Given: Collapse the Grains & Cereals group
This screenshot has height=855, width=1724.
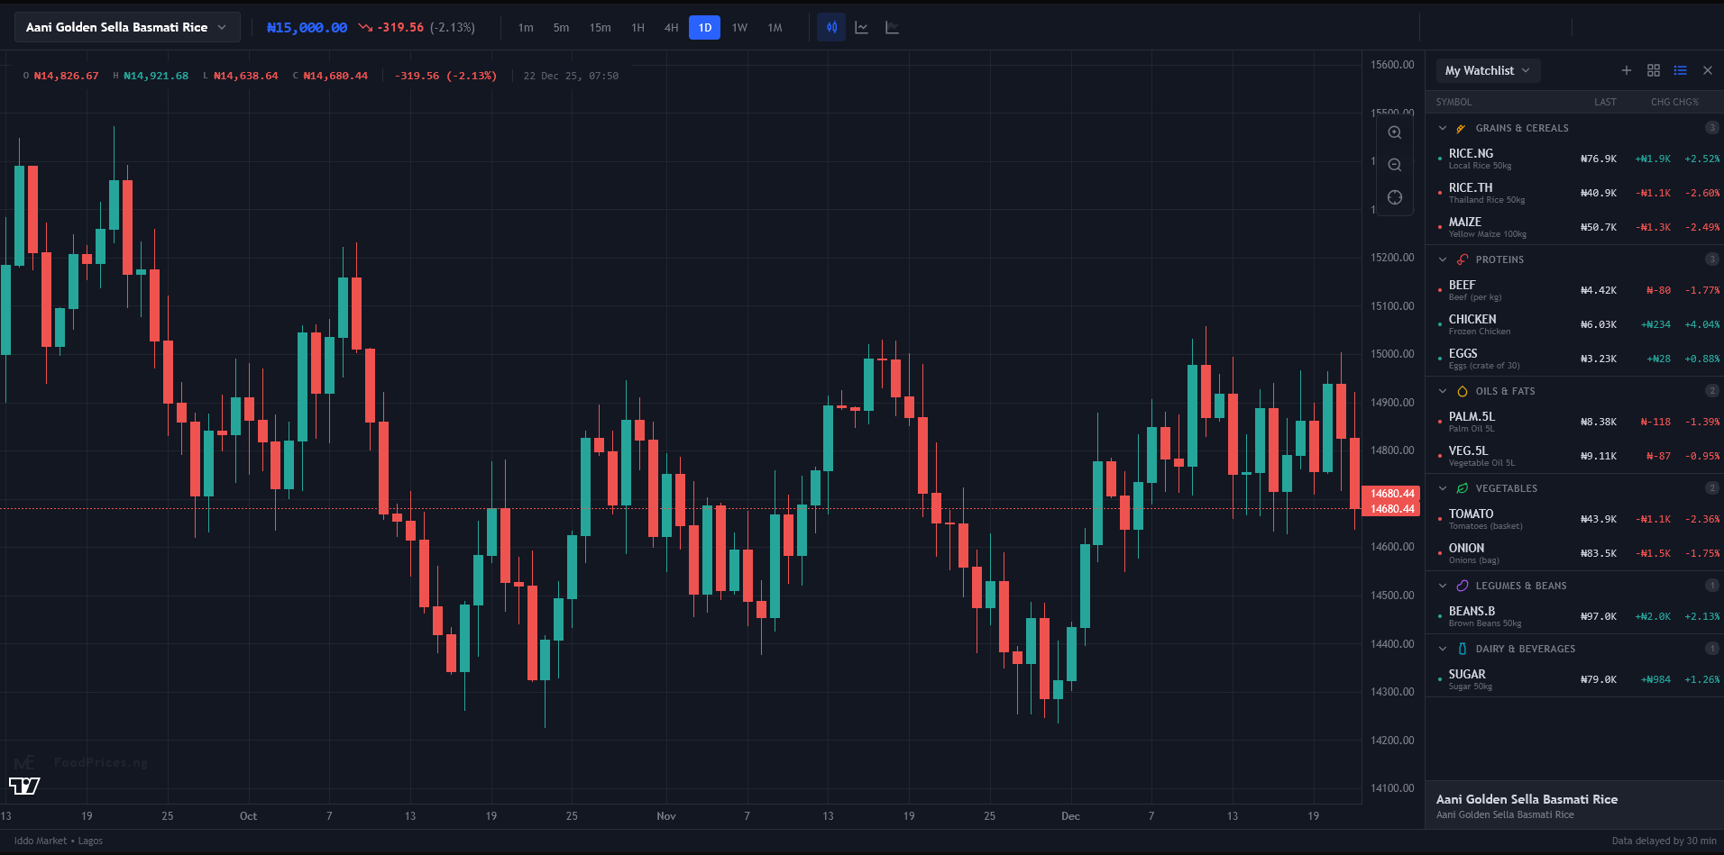Looking at the screenshot, I should (1443, 128).
